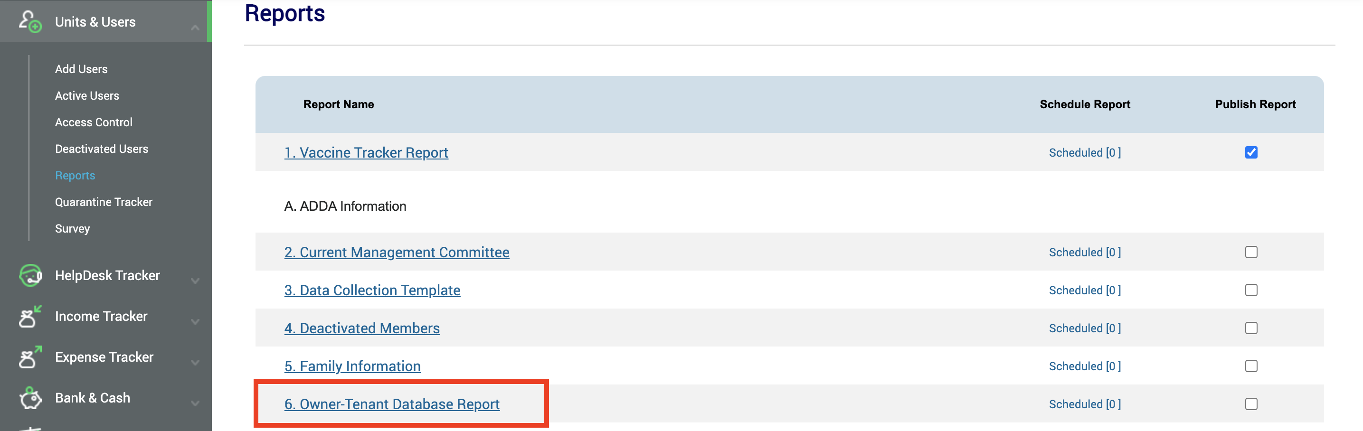Viewport: 1363px width, 431px height.
Task: Enable Publish Report for Current Management Committee
Action: [1251, 252]
